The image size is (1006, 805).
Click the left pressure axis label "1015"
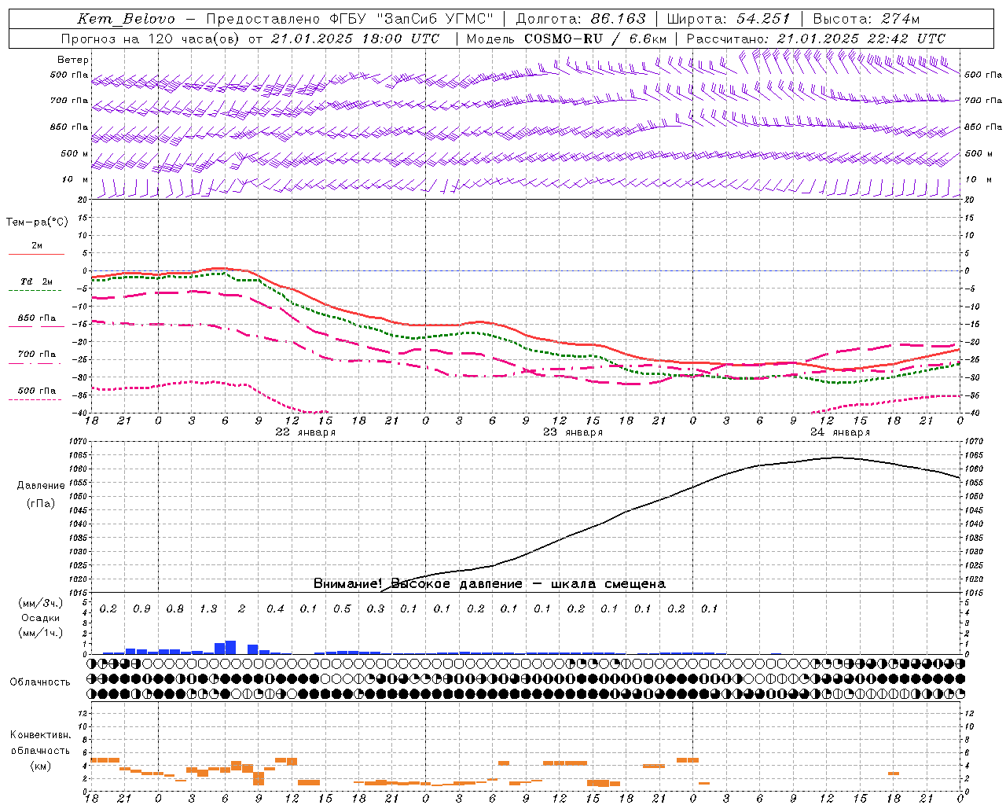pos(79,593)
